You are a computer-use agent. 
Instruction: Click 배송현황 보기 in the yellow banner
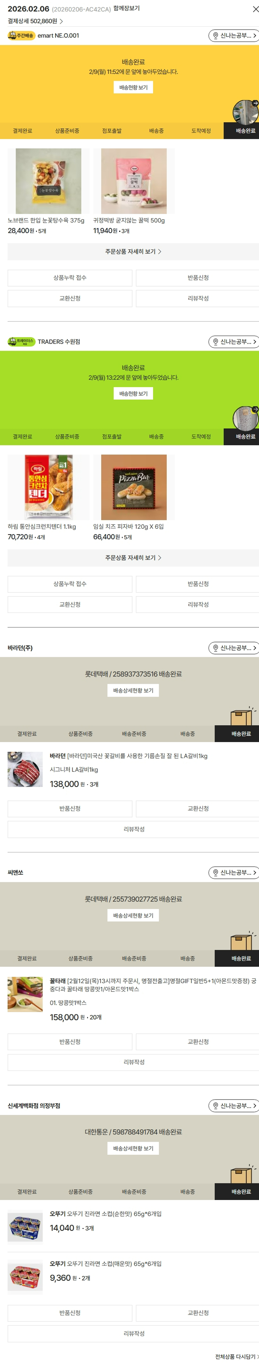[133, 87]
